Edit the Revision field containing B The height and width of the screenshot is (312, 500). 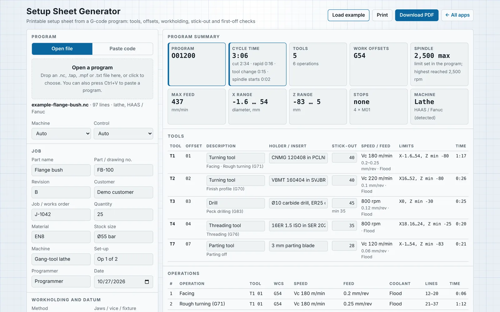click(61, 192)
